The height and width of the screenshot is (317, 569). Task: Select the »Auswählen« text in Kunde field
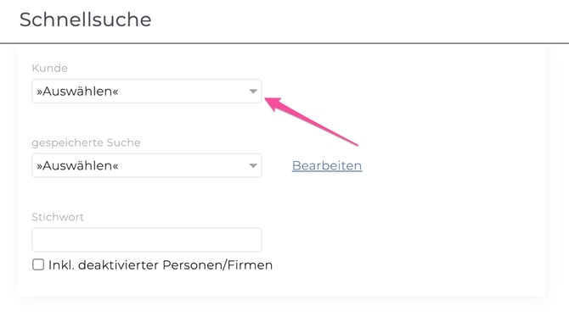pyautogui.click(x=77, y=92)
